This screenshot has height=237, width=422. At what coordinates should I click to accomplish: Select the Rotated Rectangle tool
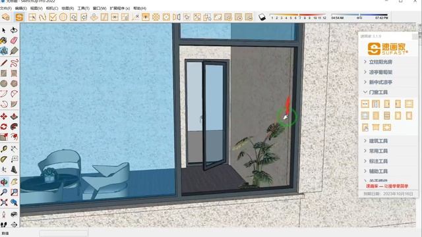coord(14,73)
